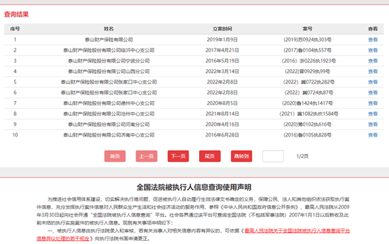Open 查看 link for 河南分公司 row
Viewport: 389px width, 244px height.
pyautogui.click(x=373, y=125)
